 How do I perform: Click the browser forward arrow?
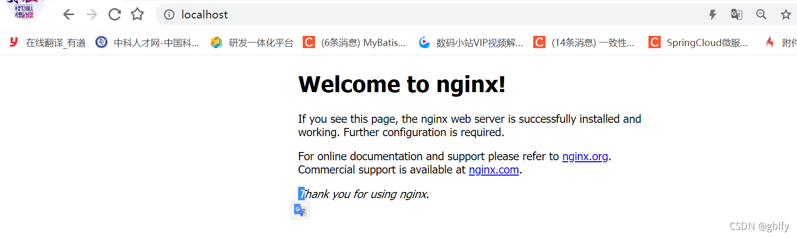pyautogui.click(x=92, y=15)
